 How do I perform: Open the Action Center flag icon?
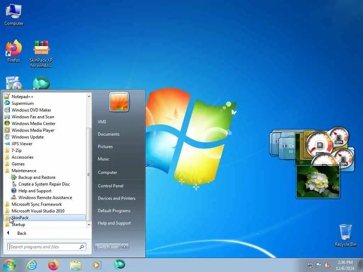tap(319, 265)
